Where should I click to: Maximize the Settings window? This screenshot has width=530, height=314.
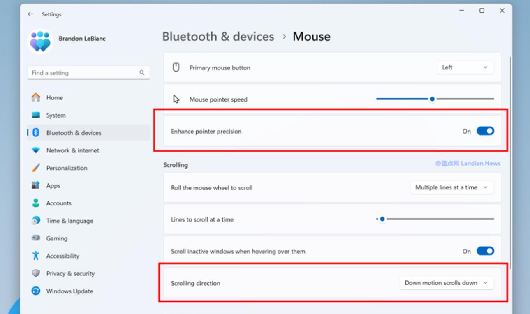coord(482,11)
